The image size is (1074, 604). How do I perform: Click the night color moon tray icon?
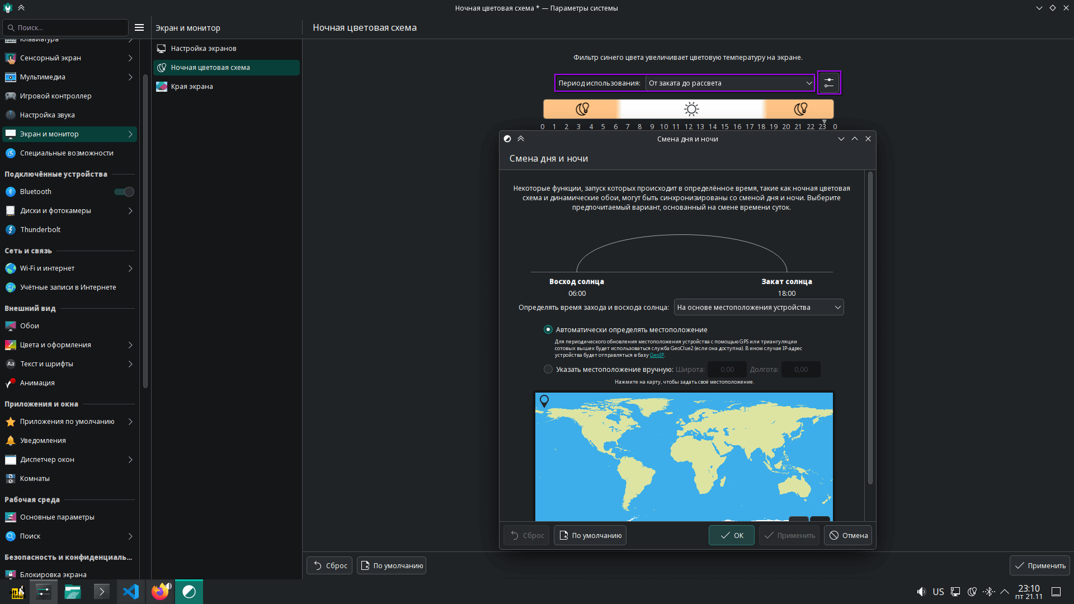tap(972, 592)
